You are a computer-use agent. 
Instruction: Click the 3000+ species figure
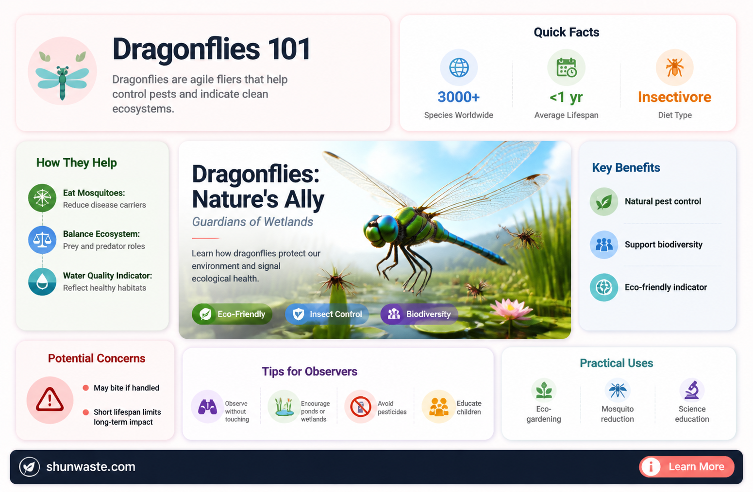pyautogui.click(x=459, y=97)
